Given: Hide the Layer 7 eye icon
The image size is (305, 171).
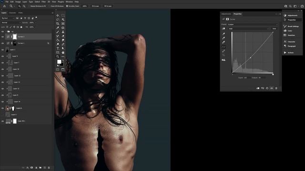Looking at the screenshot, I should 2,63.
